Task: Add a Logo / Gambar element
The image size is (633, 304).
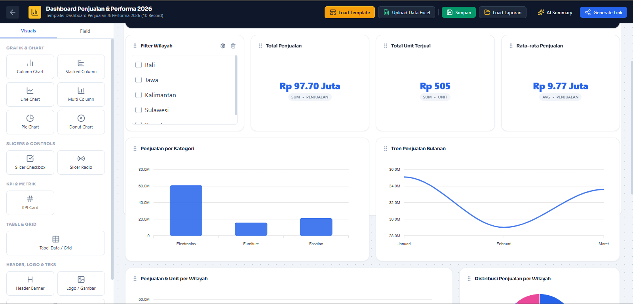Action: click(x=81, y=283)
